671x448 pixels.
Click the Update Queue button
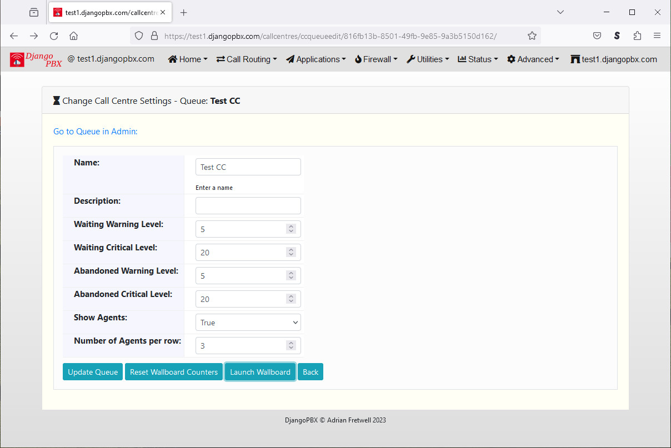coord(93,372)
